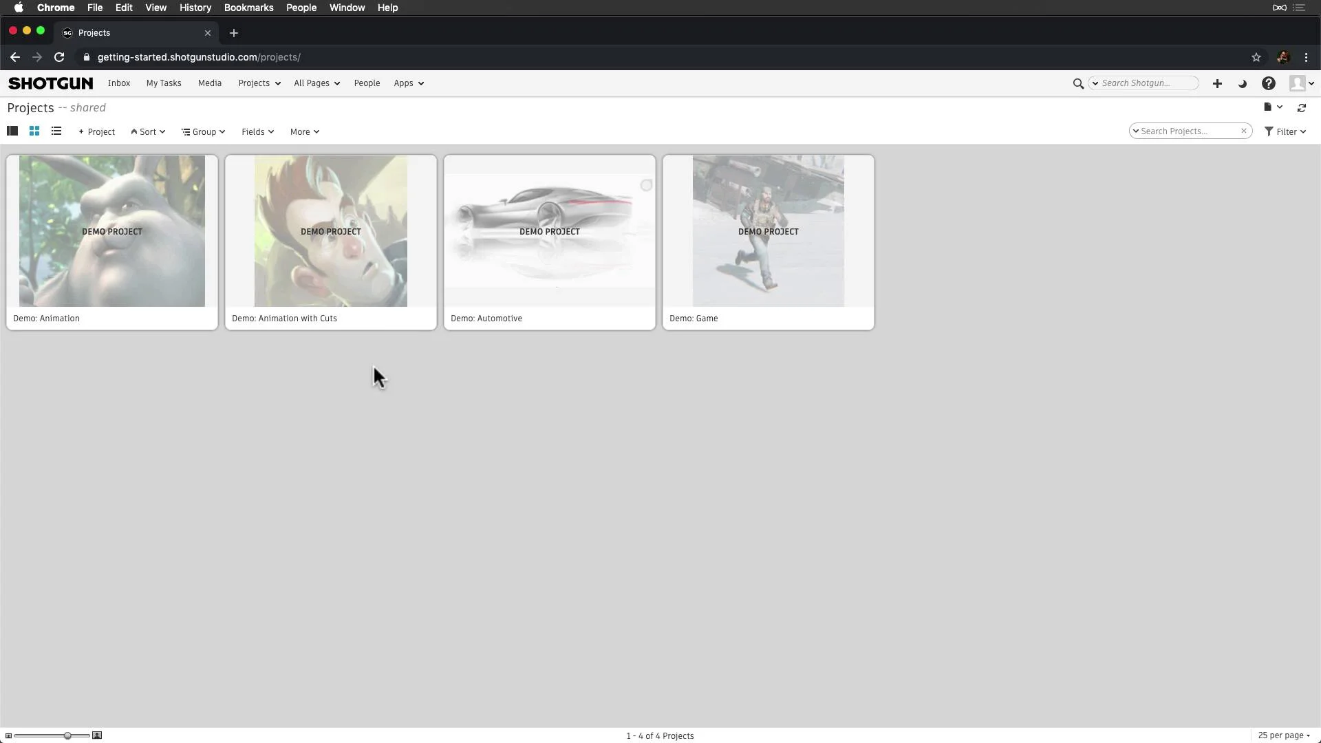Click the notifications bell icon

pos(1242,83)
